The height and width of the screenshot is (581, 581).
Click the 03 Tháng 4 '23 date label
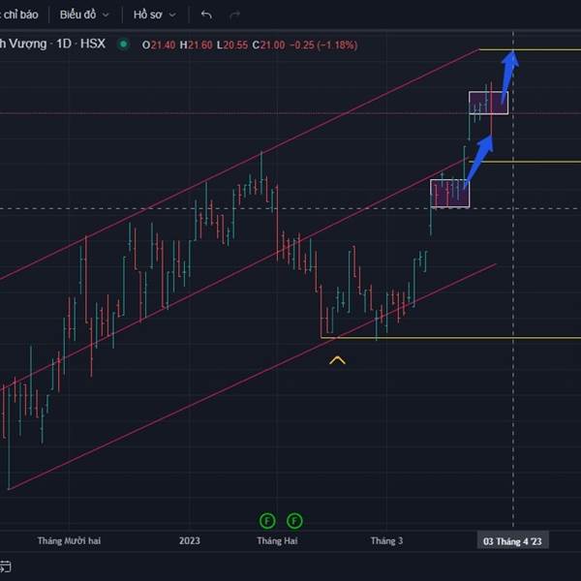click(512, 541)
